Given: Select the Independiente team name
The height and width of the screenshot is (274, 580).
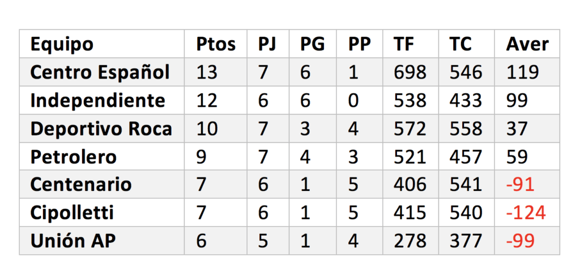Looking at the screenshot, I should pos(97,101).
